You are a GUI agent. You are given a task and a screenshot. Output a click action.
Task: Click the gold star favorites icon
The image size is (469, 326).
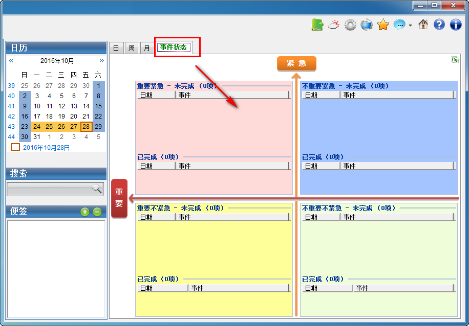383,25
